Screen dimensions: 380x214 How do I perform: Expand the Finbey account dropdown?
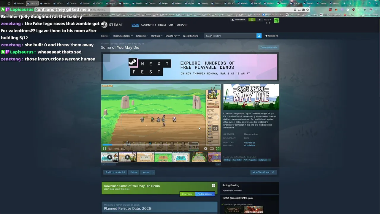[267, 20]
